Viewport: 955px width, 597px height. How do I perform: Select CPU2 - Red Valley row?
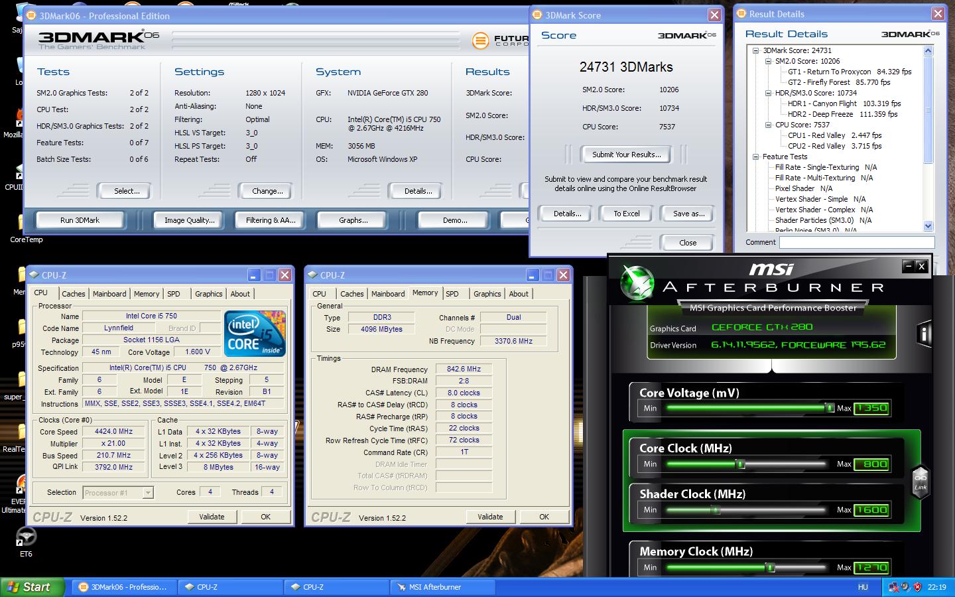pos(834,146)
